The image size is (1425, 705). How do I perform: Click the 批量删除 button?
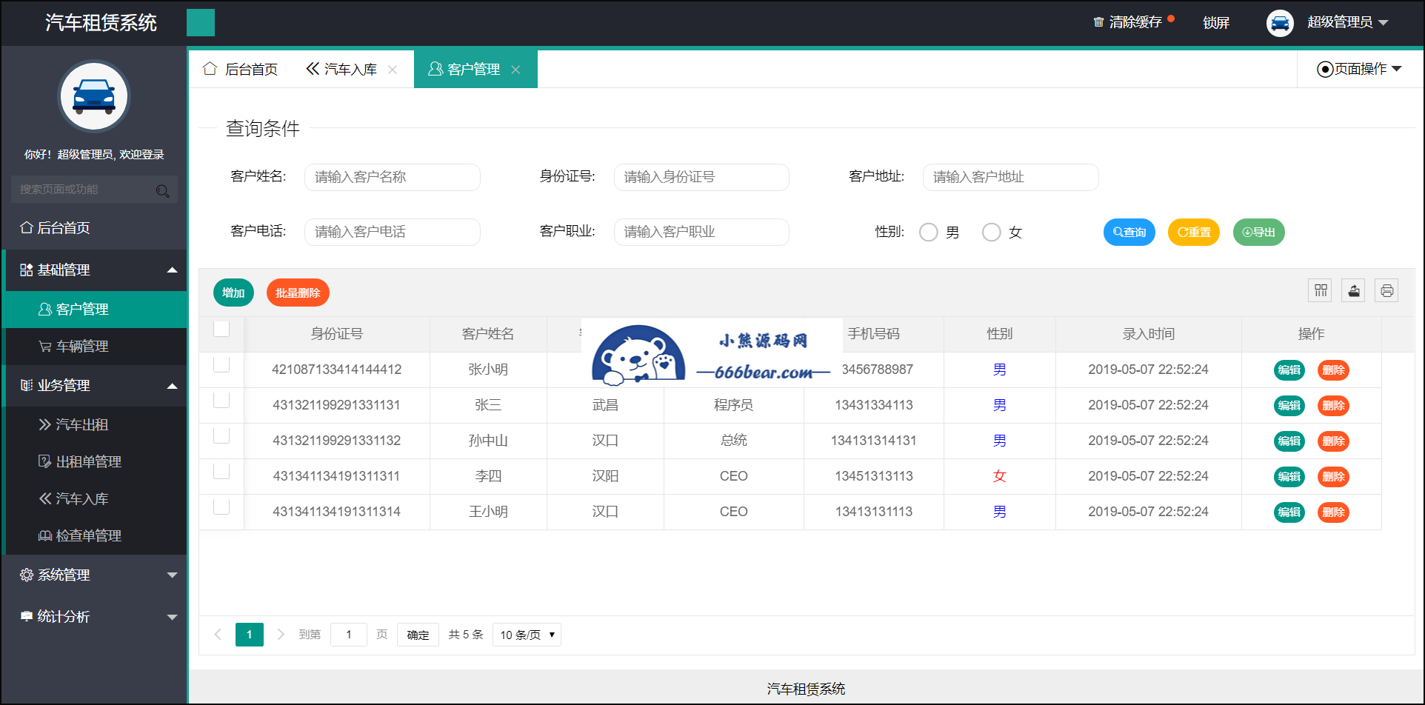tap(298, 293)
